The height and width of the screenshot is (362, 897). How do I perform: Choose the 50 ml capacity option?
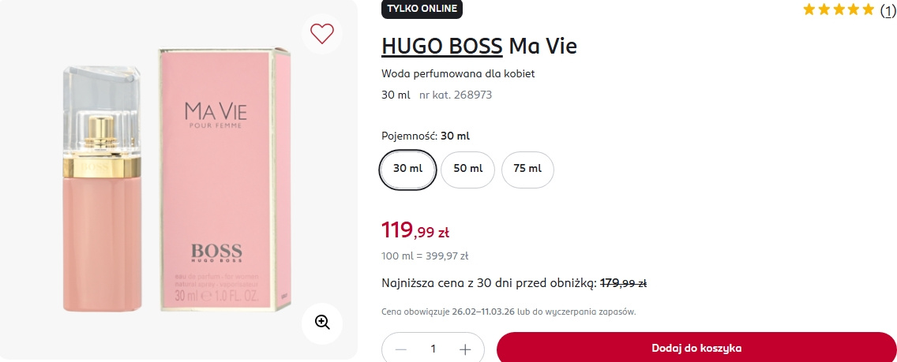pyautogui.click(x=467, y=169)
